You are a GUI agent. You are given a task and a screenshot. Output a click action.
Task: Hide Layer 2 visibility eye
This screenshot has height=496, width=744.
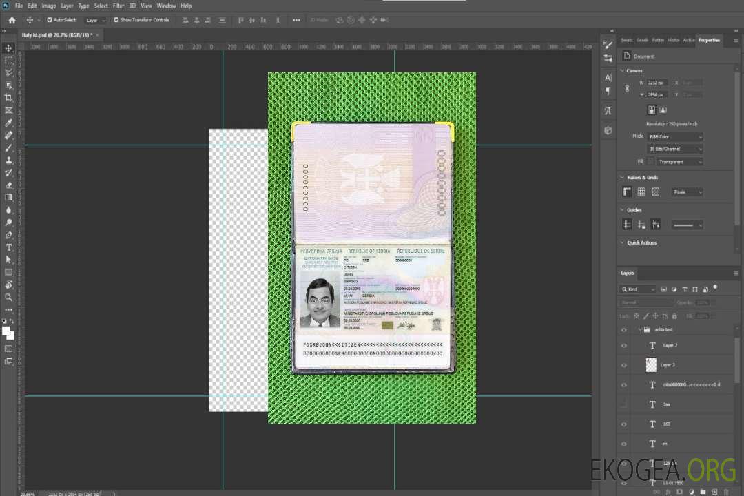tap(624, 346)
